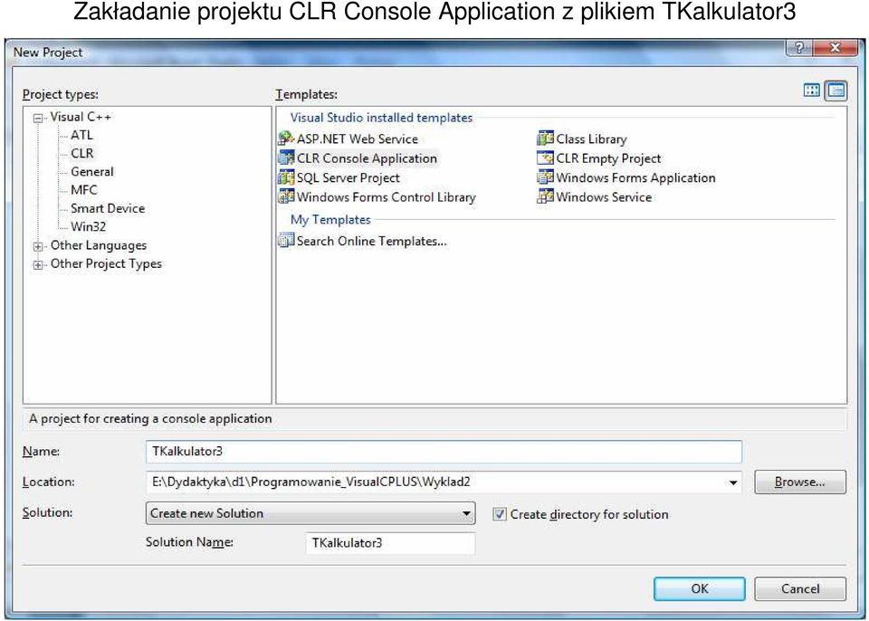Switch templates view to large icons
Screen dimensions: 869x621
tap(812, 91)
